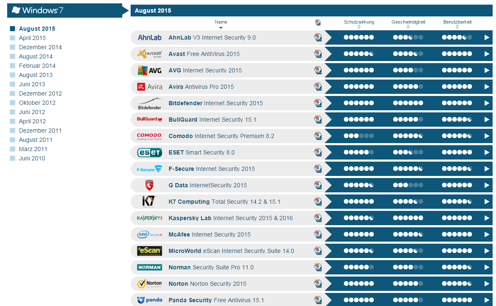
Task: Click certificate icon in Comodo row
Action: [318, 136]
